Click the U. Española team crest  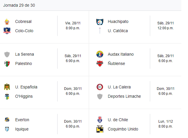tap(7, 87)
